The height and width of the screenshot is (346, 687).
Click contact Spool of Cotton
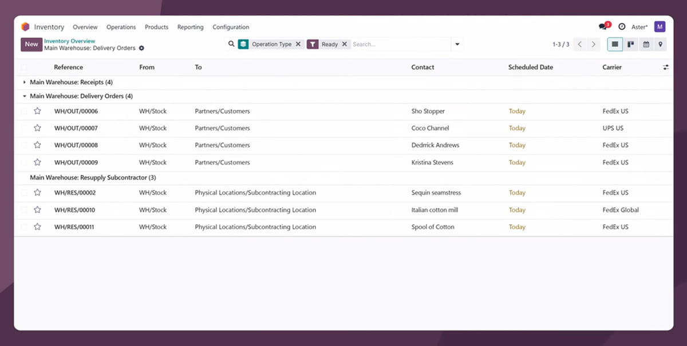tap(432, 227)
